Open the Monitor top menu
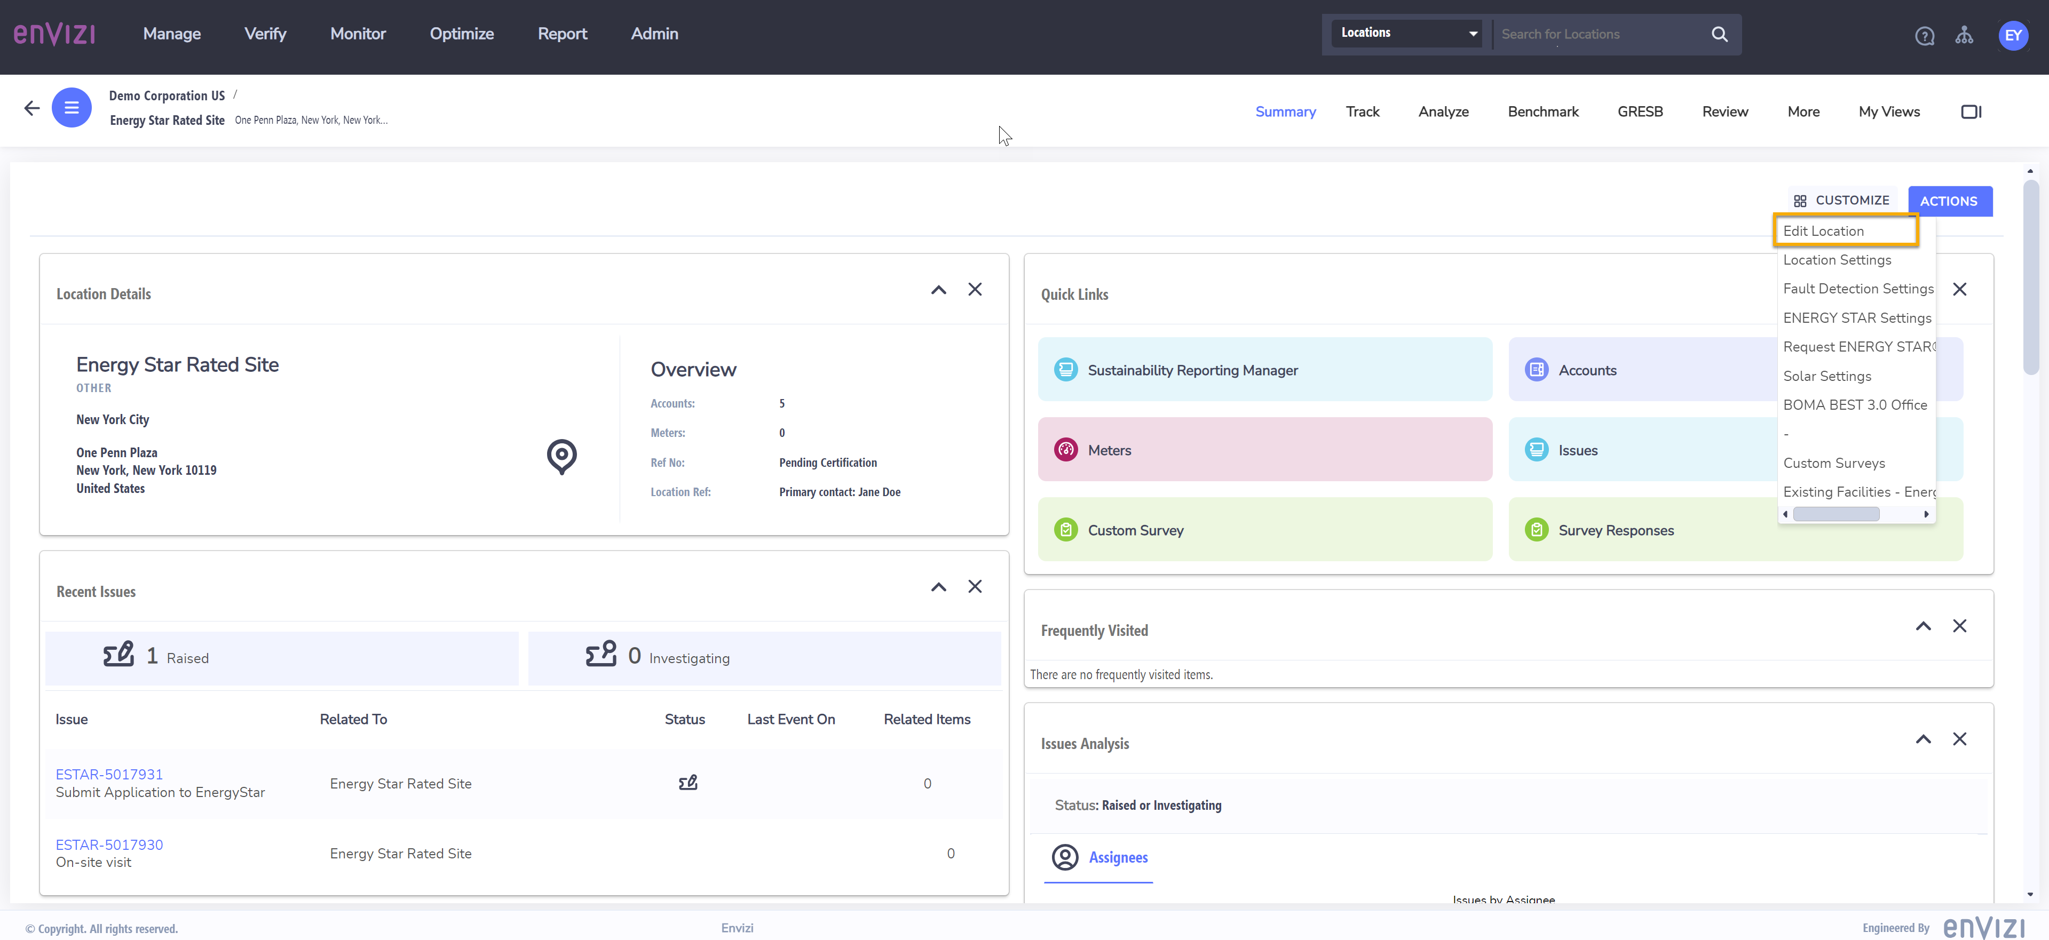 [358, 34]
